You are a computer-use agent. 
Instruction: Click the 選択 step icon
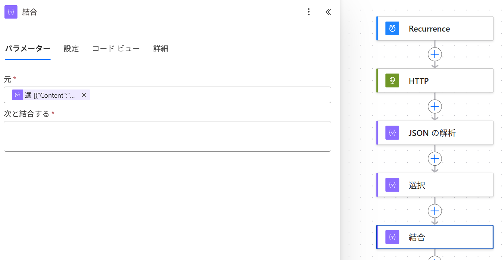point(392,185)
